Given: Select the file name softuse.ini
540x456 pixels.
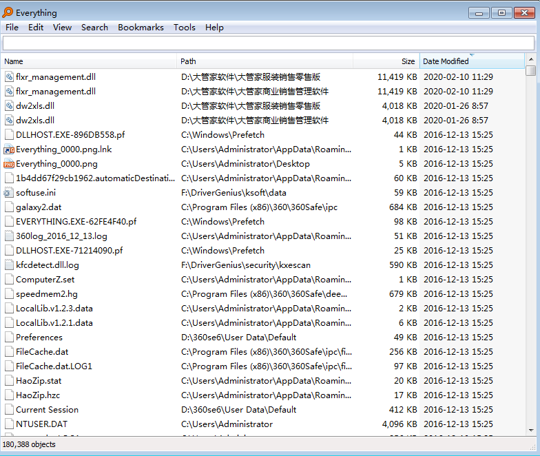Looking at the screenshot, I should [36, 193].
